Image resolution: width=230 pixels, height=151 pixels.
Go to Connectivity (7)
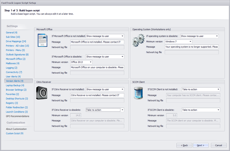14,72
